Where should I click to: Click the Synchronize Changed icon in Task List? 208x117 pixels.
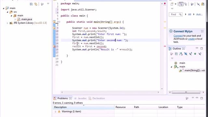pos(203,4)
